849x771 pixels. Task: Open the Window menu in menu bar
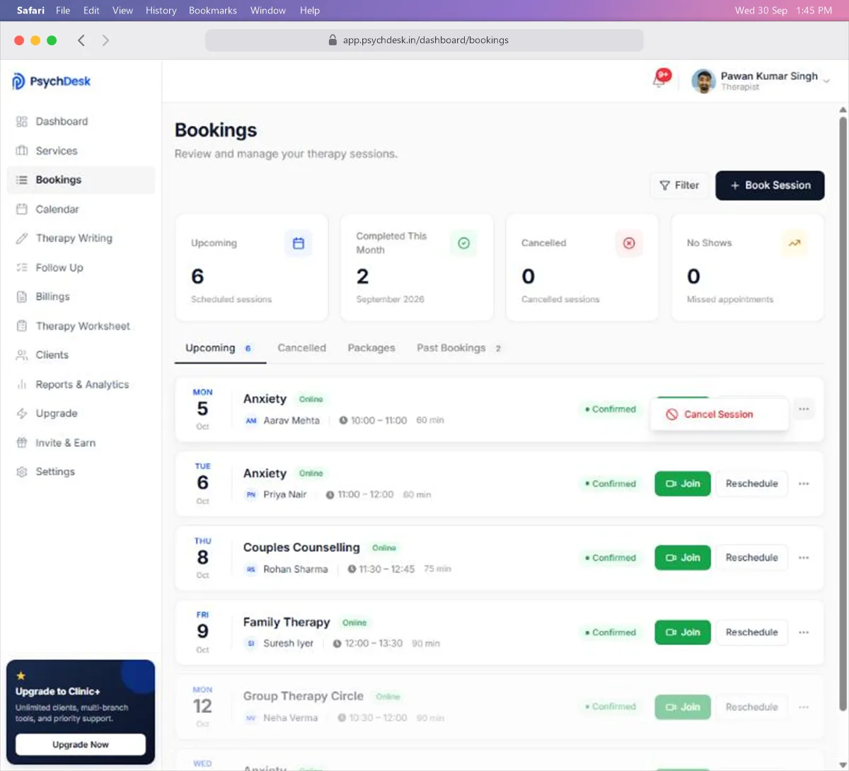[268, 11]
